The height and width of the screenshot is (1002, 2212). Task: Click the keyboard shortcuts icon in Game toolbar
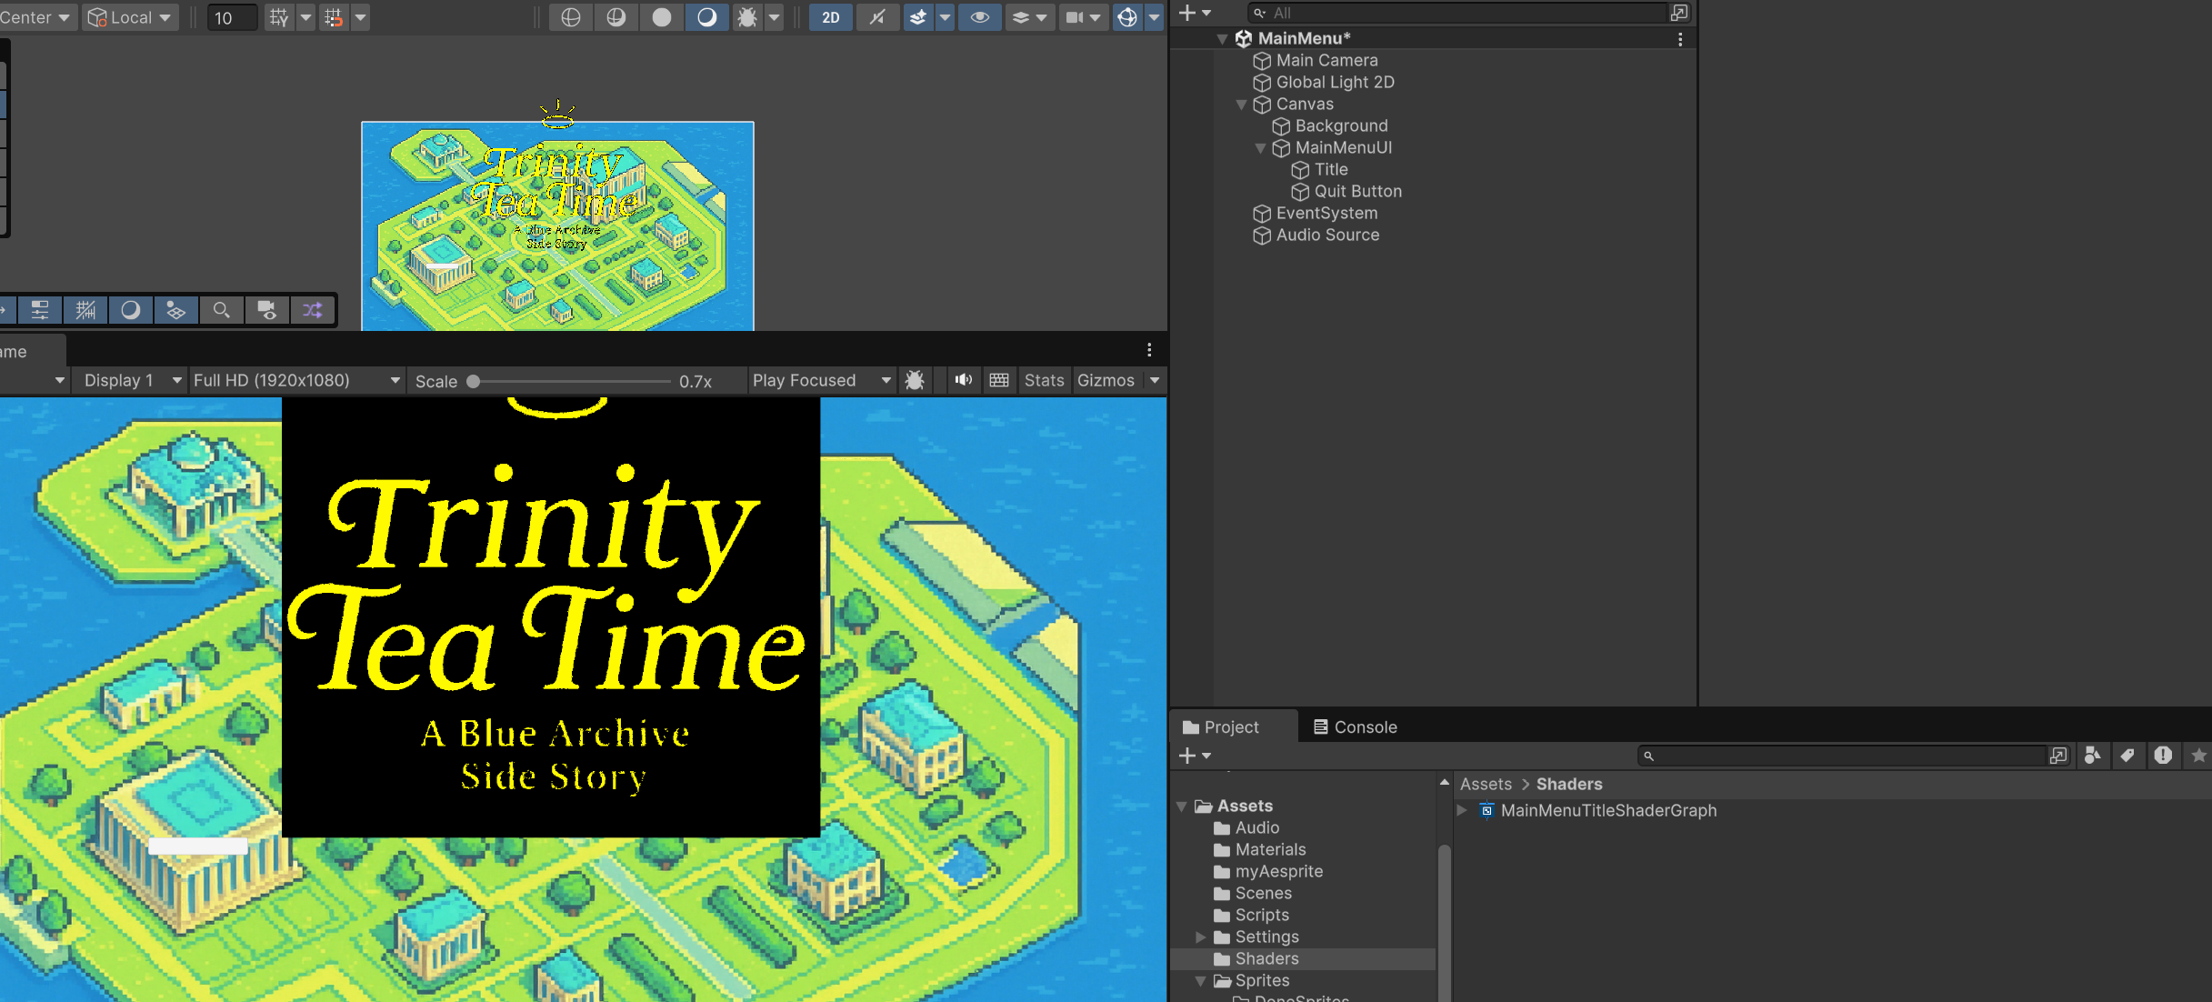pyautogui.click(x=999, y=380)
